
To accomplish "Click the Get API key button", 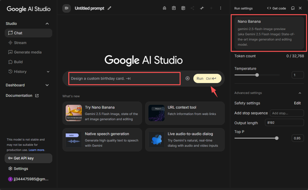I will point(28,158).
